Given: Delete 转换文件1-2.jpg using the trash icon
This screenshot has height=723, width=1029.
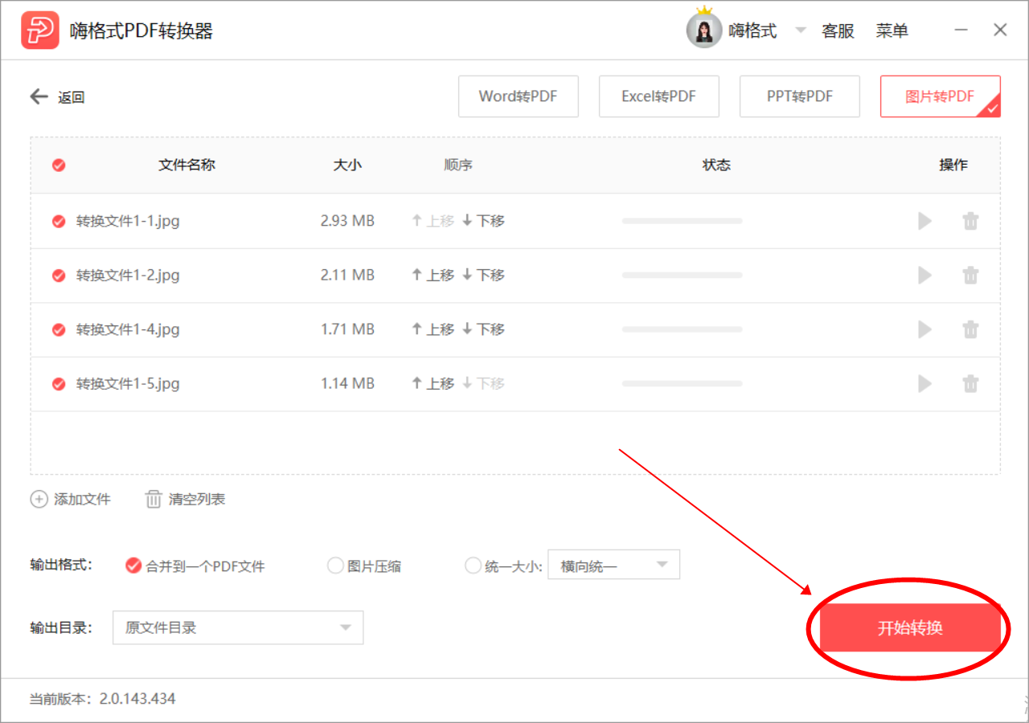Looking at the screenshot, I should point(970,275).
